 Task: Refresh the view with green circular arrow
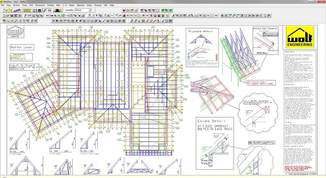(x=63, y=16)
